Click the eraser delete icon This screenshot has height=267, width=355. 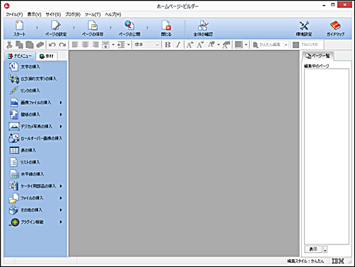coord(40,45)
